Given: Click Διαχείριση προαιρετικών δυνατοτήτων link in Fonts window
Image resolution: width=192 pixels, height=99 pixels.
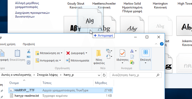Looking at the screenshot, I should (x=32, y=15).
